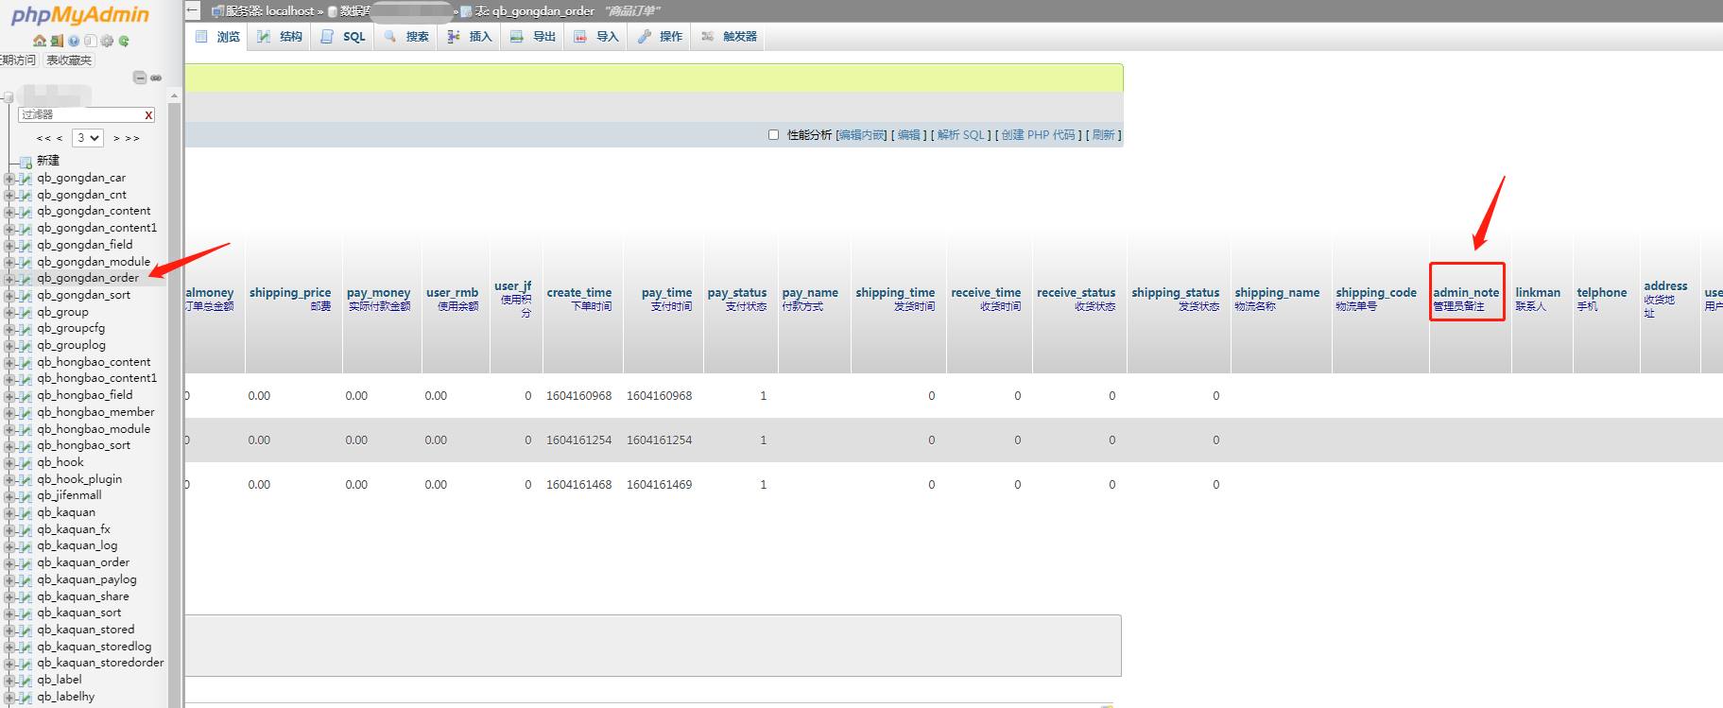This screenshot has height=708, width=1723.
Task: Open the page number dropdown showing 3
Action: (88, 138)
